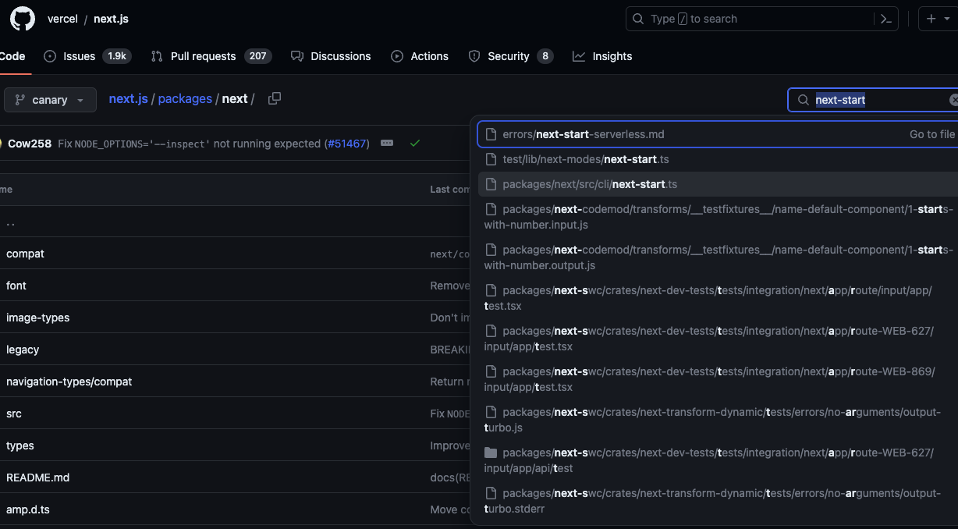Select no-arguments/output-turbo.stderr result
This screenshot has width=958, height=529.
point(718,501)
